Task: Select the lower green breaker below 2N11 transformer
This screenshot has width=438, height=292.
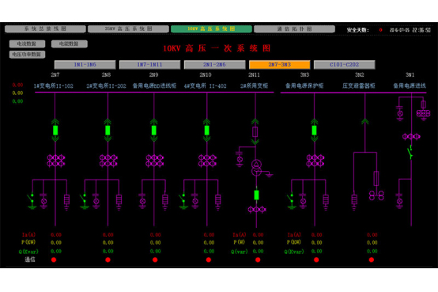Action: pyautogui.click(x=256, y=195)
